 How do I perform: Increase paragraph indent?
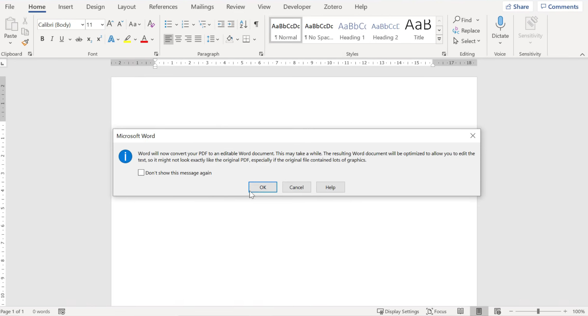[x=231, y=24]
